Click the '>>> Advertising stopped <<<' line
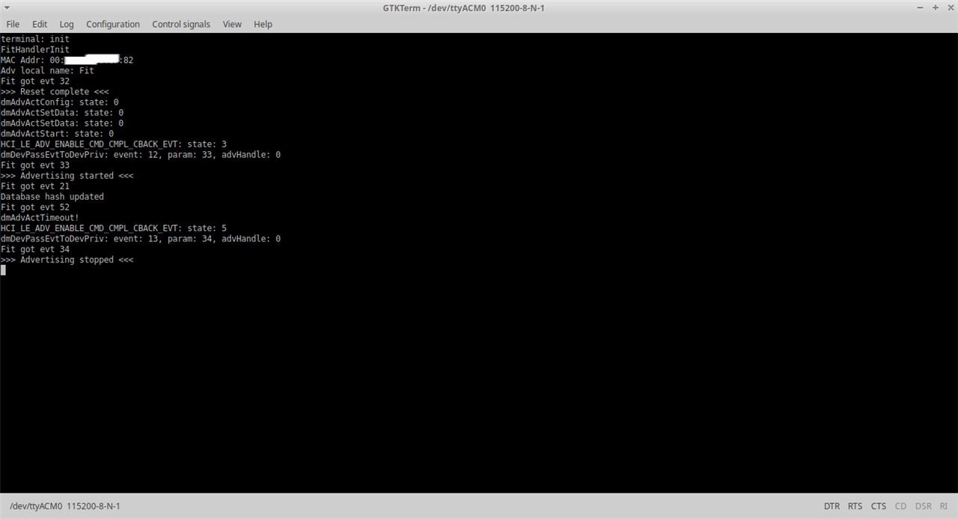This screenshot has height=519, width=958. [67, 259]
